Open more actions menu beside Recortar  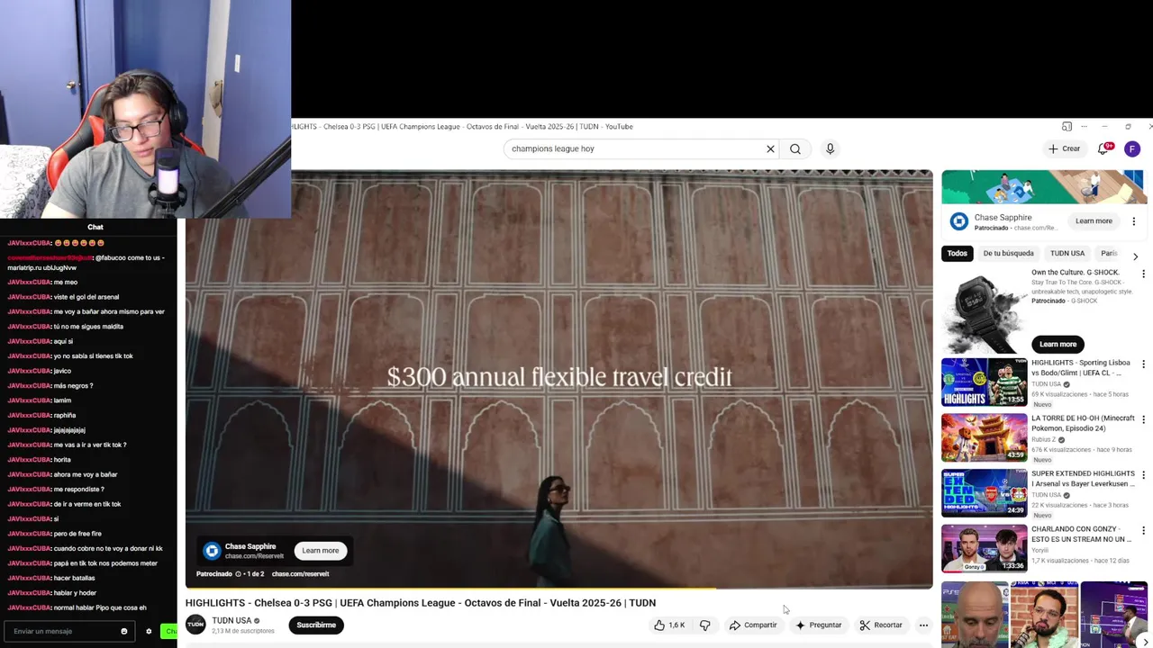click(923, 625)
